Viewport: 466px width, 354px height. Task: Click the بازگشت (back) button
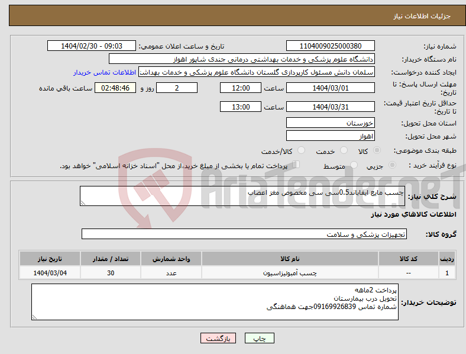218,338
